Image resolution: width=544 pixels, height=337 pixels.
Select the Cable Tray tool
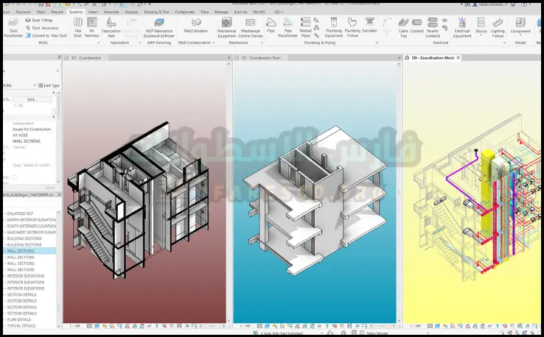point(404,28)
